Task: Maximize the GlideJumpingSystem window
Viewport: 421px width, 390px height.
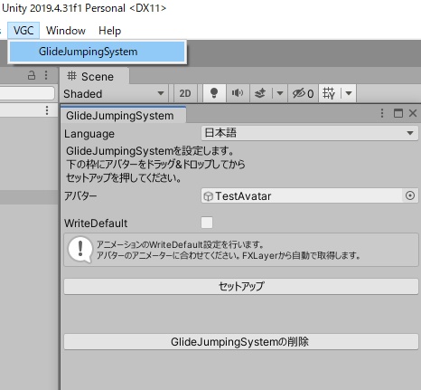Action: 398,113
